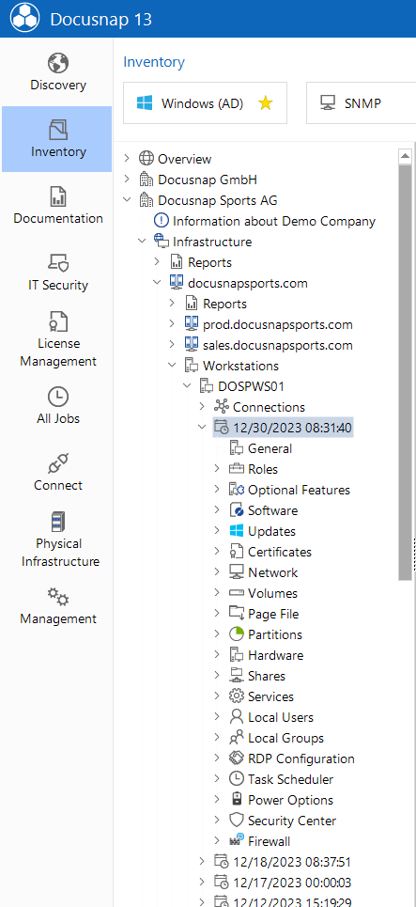Collapse the 12/30/2023 08:31:40 snapshot
Screen dimensions: 416x907
pyautogui.click(x=202, y=428)
